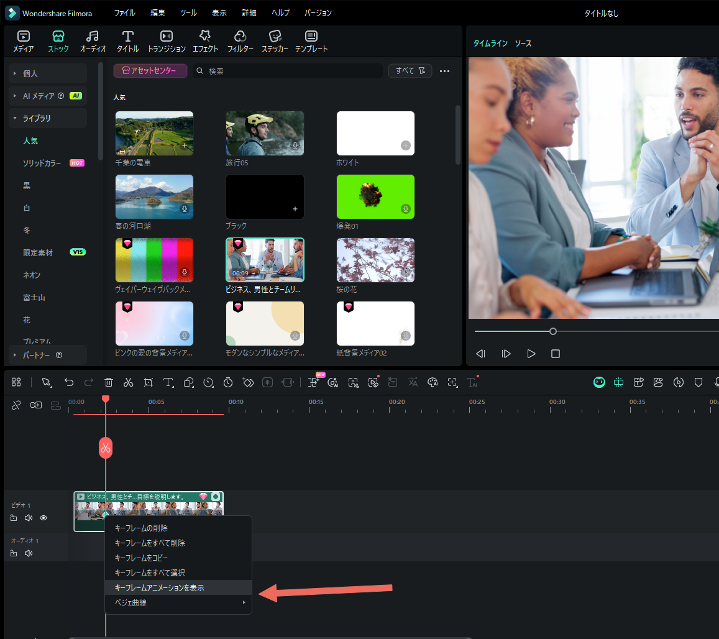719x639 pixels.
Task: Open the トランジション transitions panel
Action: pyautogui.click(x=167, y=41)
